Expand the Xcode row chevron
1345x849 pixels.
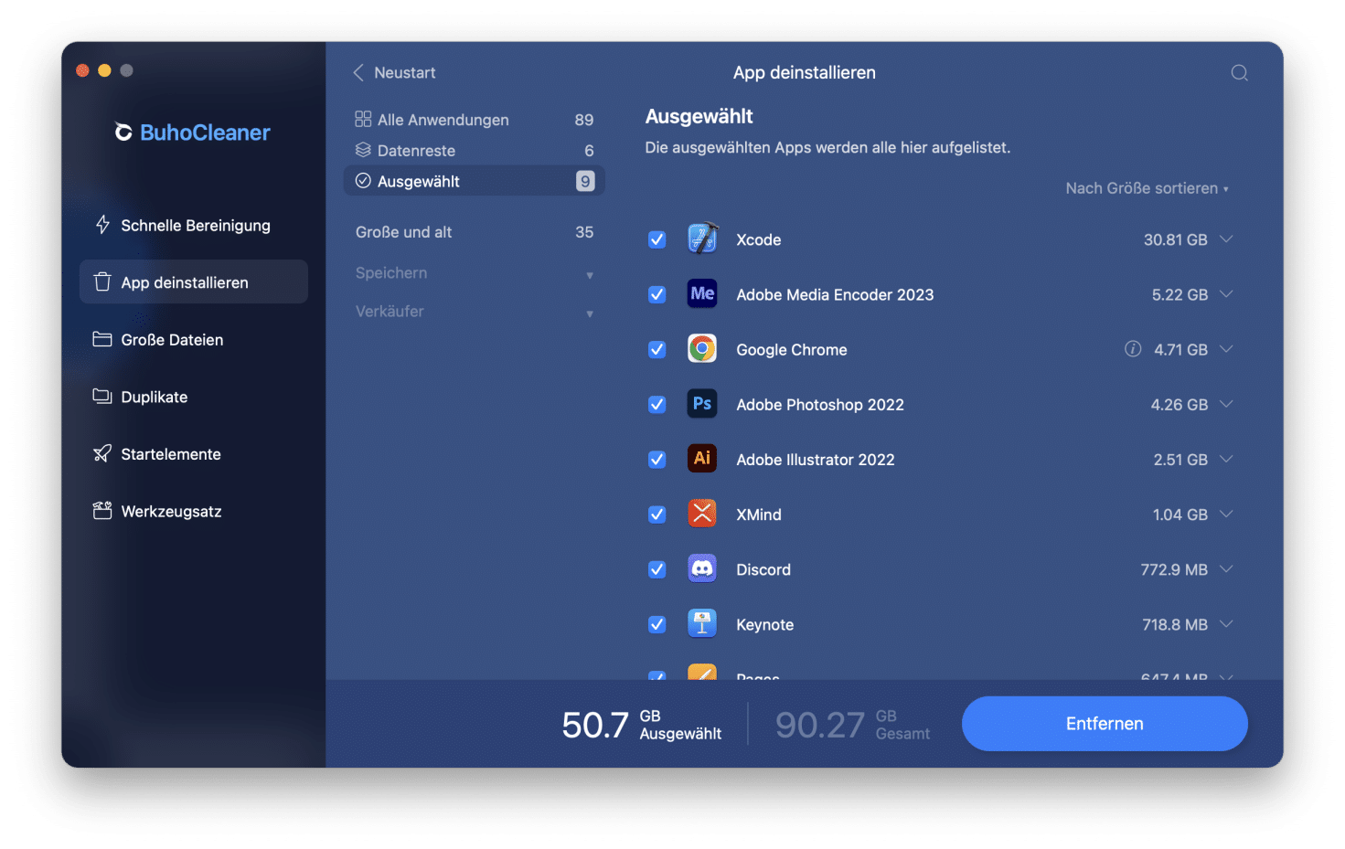(1226, 239)
